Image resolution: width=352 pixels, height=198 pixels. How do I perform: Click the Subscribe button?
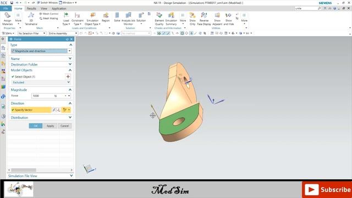pyautogui.click(x=327, y=190)
